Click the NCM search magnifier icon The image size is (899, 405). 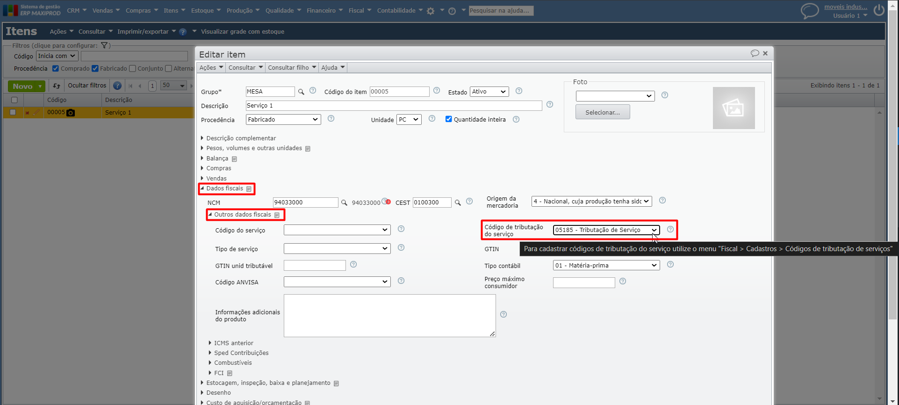(x=344, y=203)
